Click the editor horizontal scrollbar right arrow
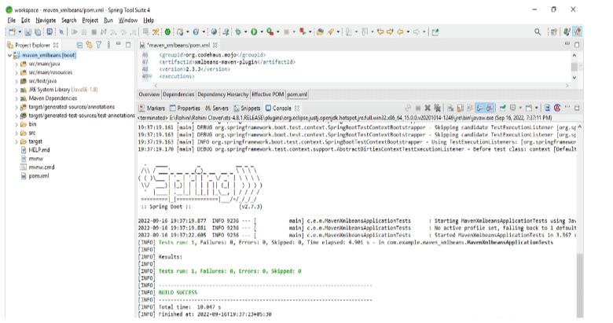The height and width of the screenshot is (323, 613). 567,85
